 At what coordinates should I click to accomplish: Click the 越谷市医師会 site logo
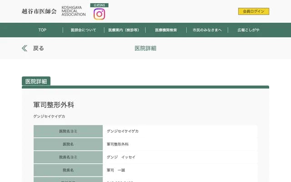tap(39, 11)
